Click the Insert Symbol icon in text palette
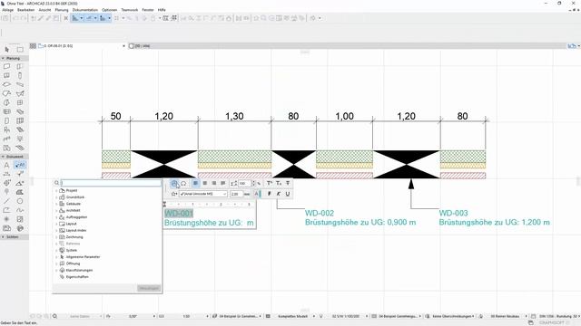The width and height of the screenshot is (581, 326). tap(183, 183)
